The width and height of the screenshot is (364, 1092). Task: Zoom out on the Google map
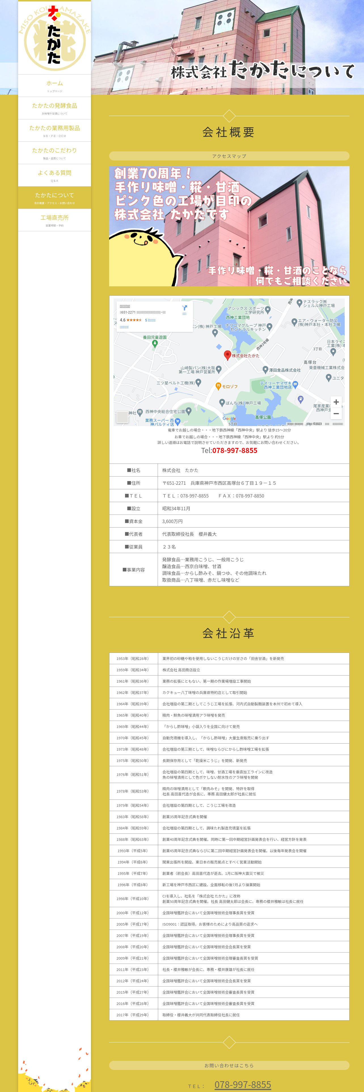(x=336, y=413)
